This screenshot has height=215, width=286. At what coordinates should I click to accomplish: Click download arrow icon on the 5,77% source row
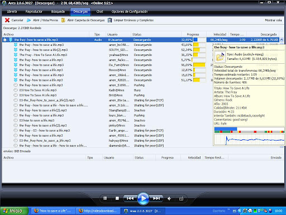click(16, 60)
